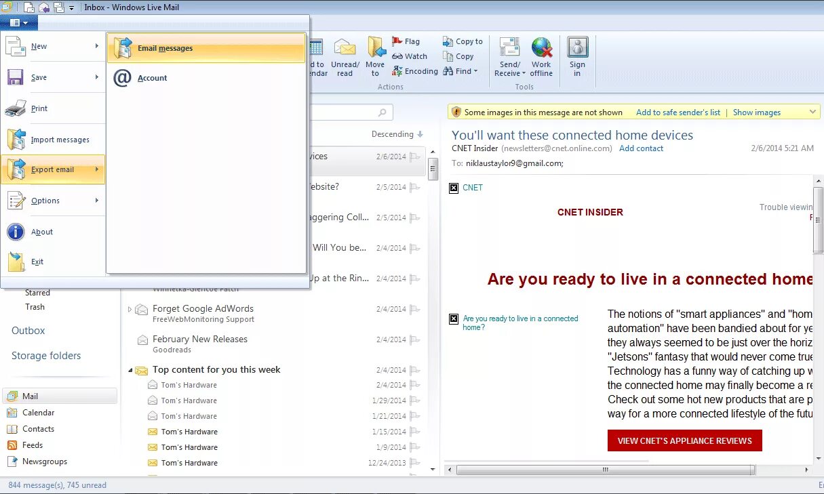Image resolution: width=824 pixels, height=494 pixels.
Task: Open the Quick Access Toolbar dropdown arrow
Action: pos(72,8)
